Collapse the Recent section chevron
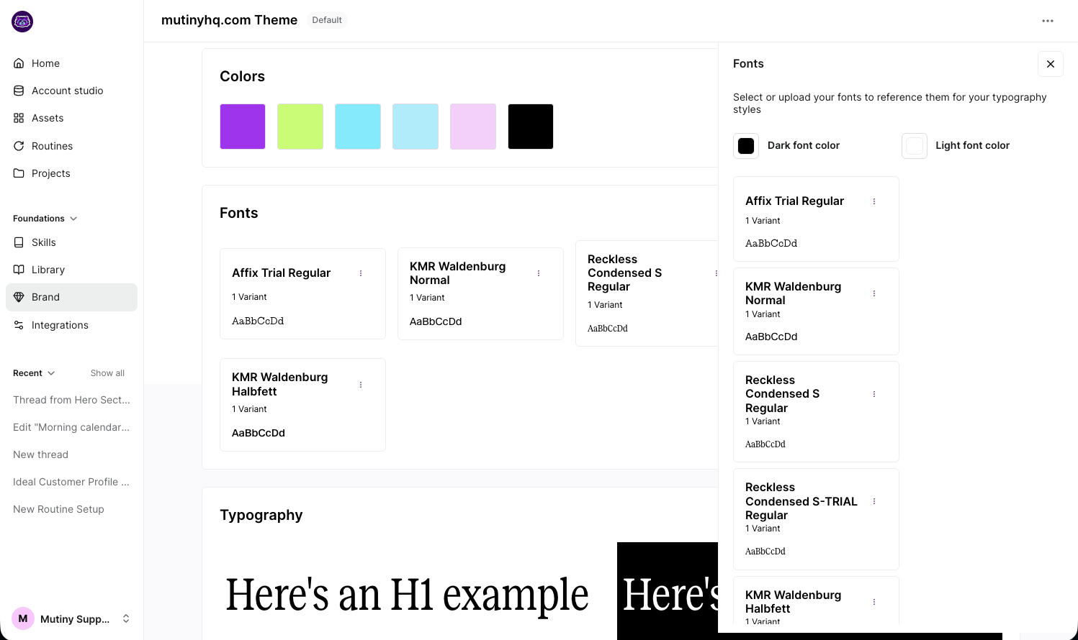The height and width of the screenshot is (640, 1078). pos(51,373)
